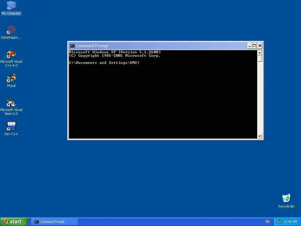Screen dimensions: 301x226
Task: Click the taskbar clock showing 12:46 AM
Action: pyautogui.click(x=290, y=222)
